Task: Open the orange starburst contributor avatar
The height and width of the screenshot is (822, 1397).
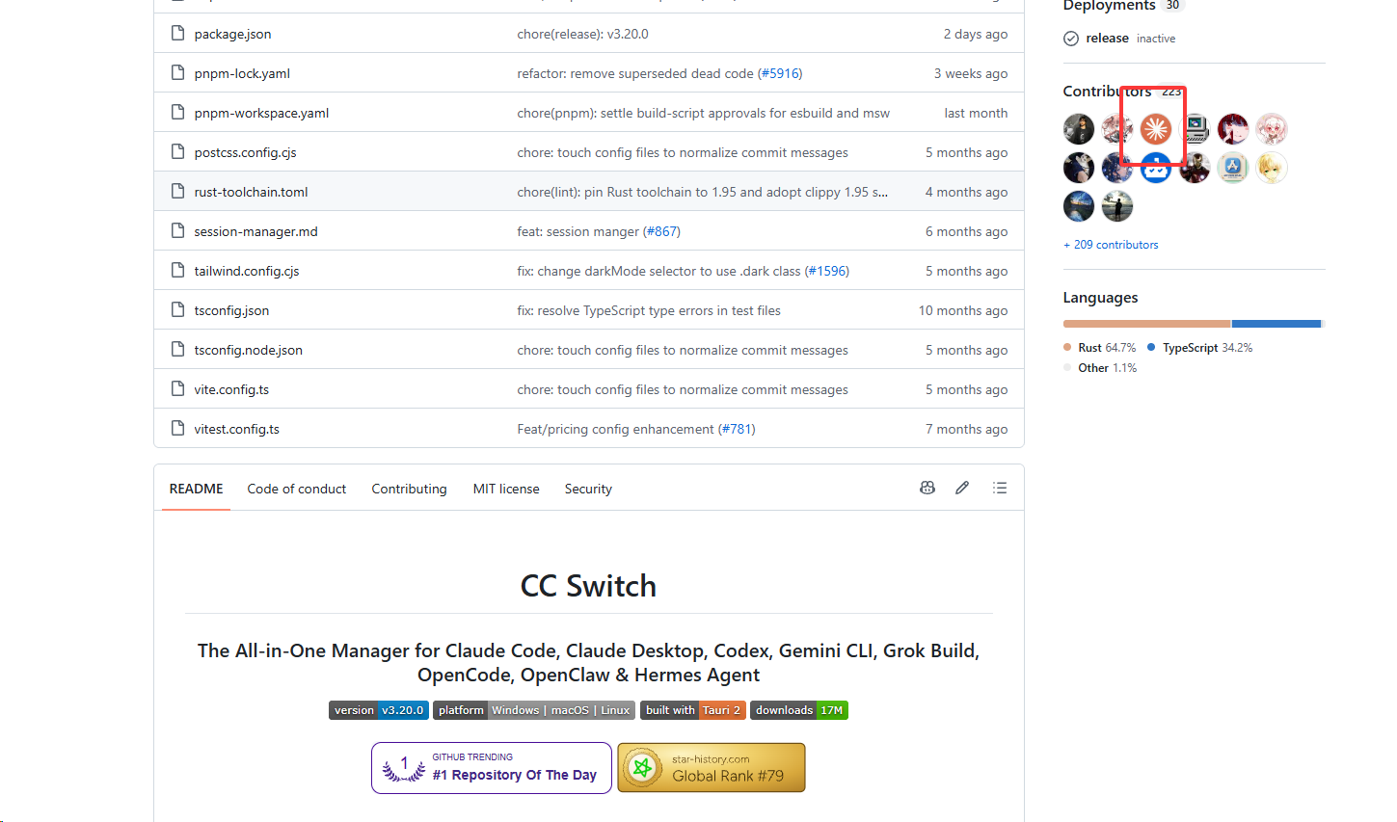Action: (x=1156, y=129)
